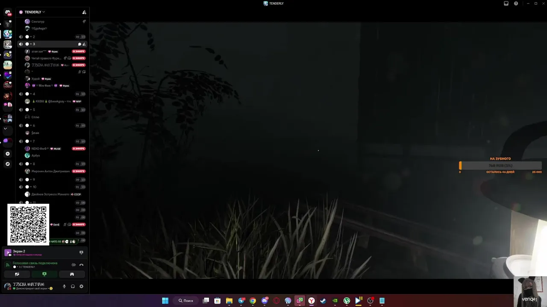
Task: Watch Миронин Антон stream В ЭФИРЕ badge
Action: click(x=79, y=171)
